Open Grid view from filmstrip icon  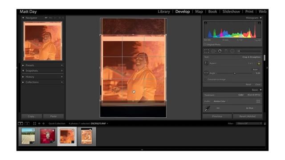click(35, 124)
